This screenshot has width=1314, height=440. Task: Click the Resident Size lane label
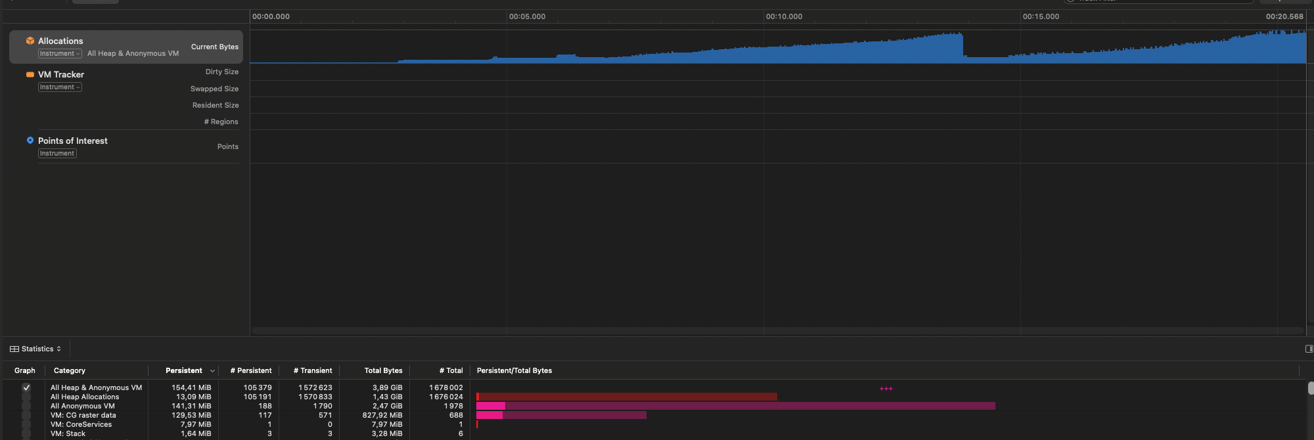coord(215,105)
